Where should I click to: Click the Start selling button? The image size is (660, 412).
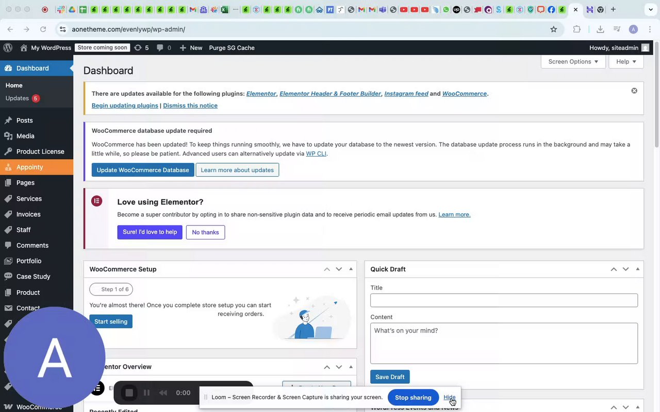[x=111, y=321]
